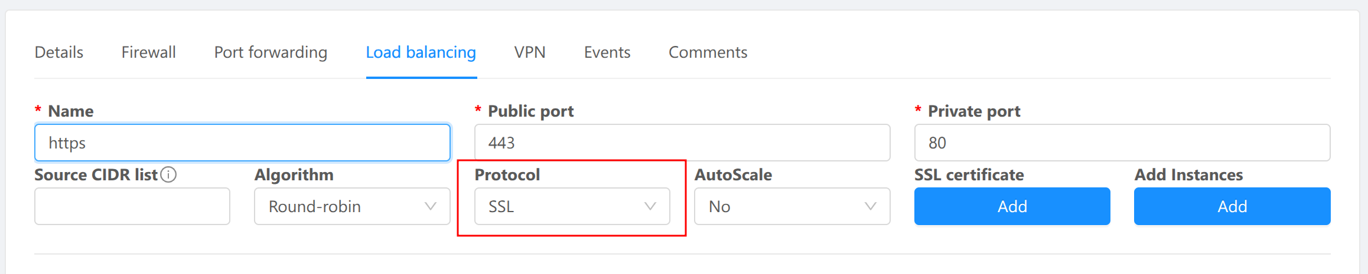
Task: Switch to the Comments tab
Action: point(708,52)
